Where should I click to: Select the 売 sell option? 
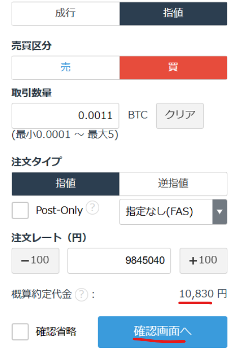(66, 68)
